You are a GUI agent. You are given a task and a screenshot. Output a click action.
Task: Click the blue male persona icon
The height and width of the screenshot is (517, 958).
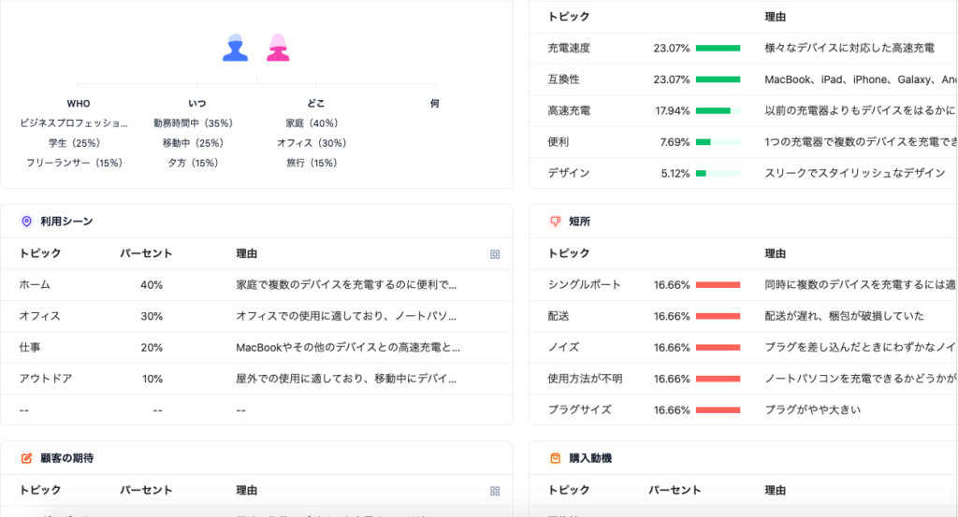coord(235,48)
